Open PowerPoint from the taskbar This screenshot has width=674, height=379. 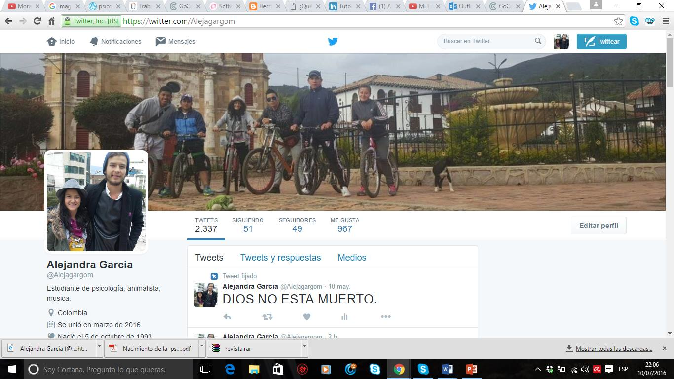point(472,369)
